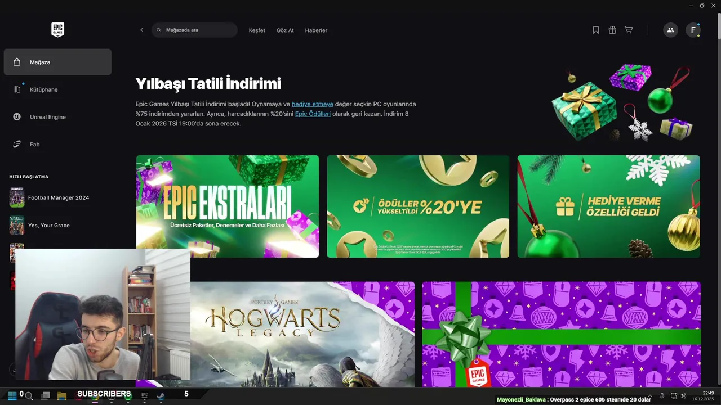Open Windows taskbar search

pyautogui.click(x=29, y=396)
